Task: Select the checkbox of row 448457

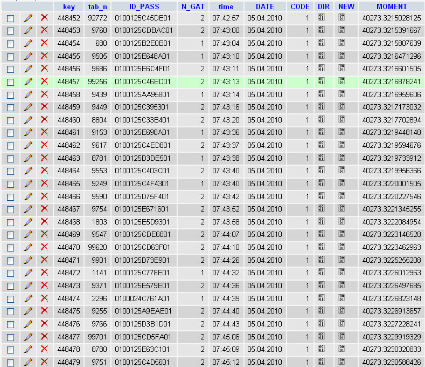Action: [10, 82]
